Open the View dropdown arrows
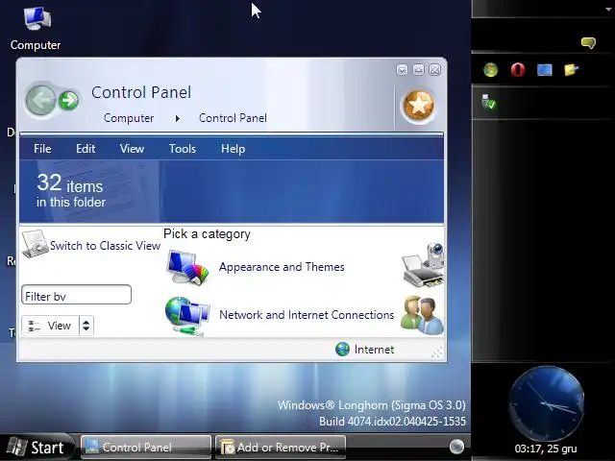The width and height of the screenshot is (615, 461). point(86,326)
